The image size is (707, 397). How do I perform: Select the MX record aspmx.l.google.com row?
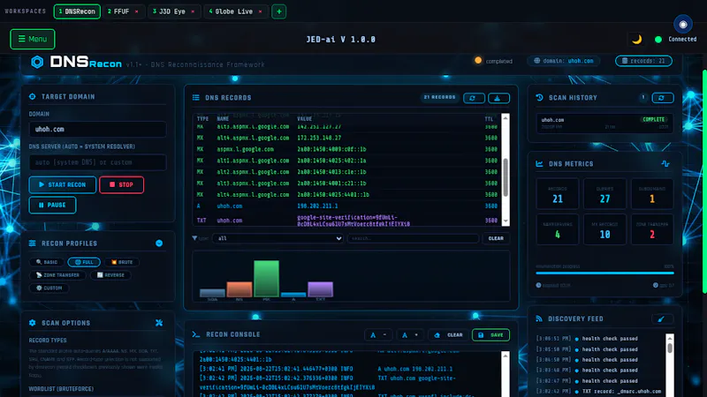347,149
